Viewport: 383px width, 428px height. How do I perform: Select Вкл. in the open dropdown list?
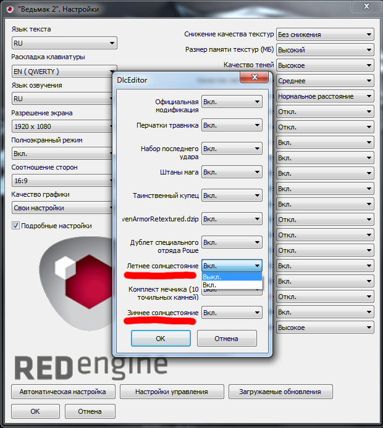coord(232,285)
